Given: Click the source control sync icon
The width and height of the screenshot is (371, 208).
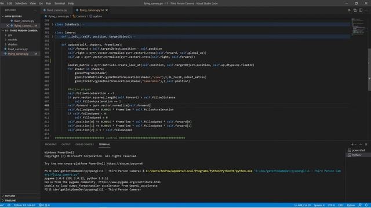Looking at the screenshot, I should 9,205.
